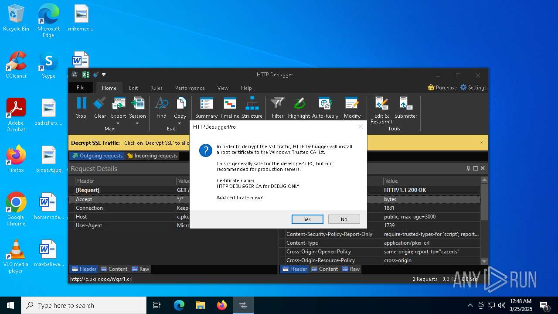
Task: Click the Value column header in response pane
Action: [432, 181]
